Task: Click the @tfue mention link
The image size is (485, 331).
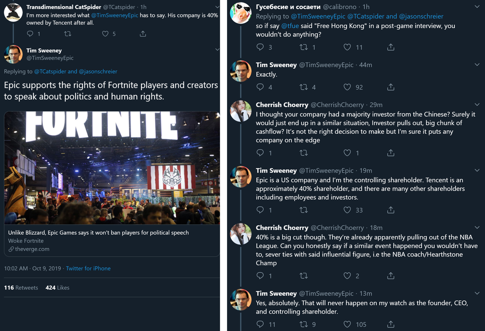Action: pos(289,26)
